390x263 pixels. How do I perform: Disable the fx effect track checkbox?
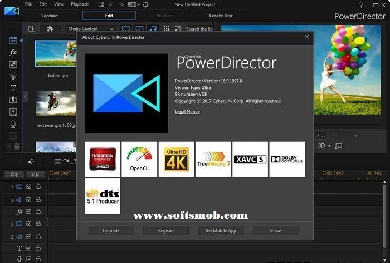click(x=29, y=211)
